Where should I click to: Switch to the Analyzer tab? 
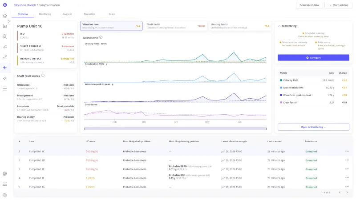67,14
